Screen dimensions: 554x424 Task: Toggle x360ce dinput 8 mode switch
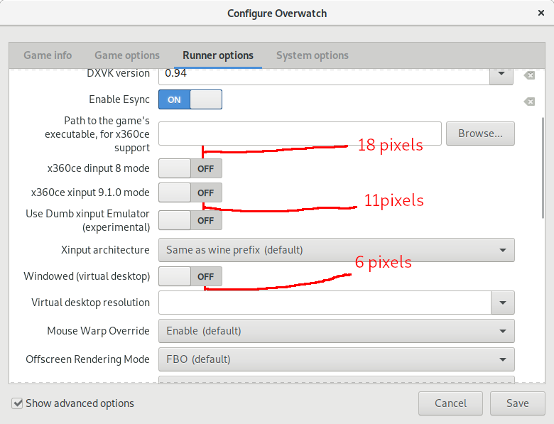190,168
